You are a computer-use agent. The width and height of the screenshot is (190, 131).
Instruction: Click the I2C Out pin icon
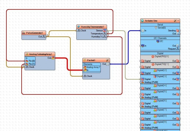click(178, 46)
